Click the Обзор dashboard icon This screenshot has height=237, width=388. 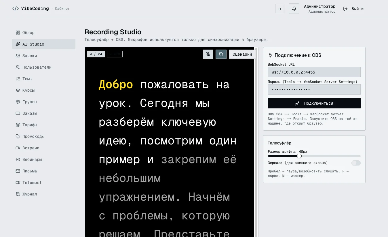[18, 33]
